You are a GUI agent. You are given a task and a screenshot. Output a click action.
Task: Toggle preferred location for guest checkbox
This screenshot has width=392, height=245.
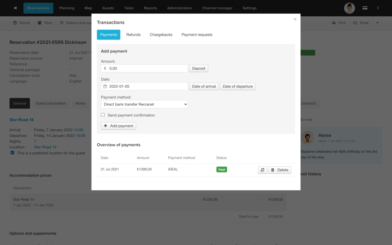(x=13, y=153)
